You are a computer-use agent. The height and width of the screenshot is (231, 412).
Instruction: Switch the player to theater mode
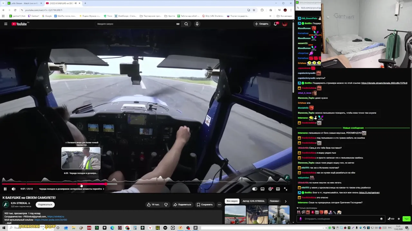[278, 189]
